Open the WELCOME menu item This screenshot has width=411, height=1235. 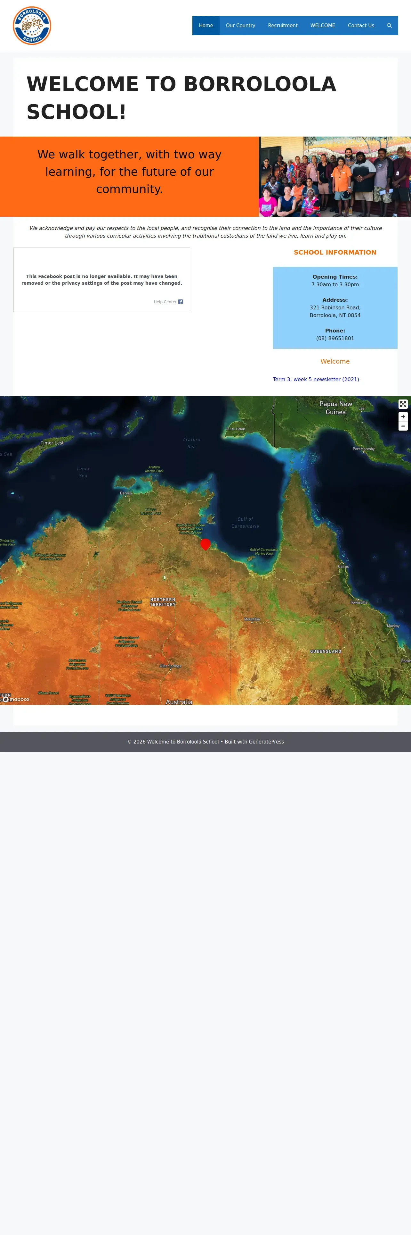coord(322,25)
